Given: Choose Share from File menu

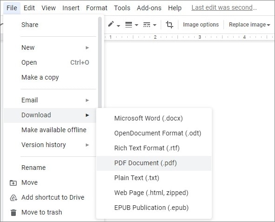Looking at the screenshot, I should pyautogui.click(x=50, y=25).
